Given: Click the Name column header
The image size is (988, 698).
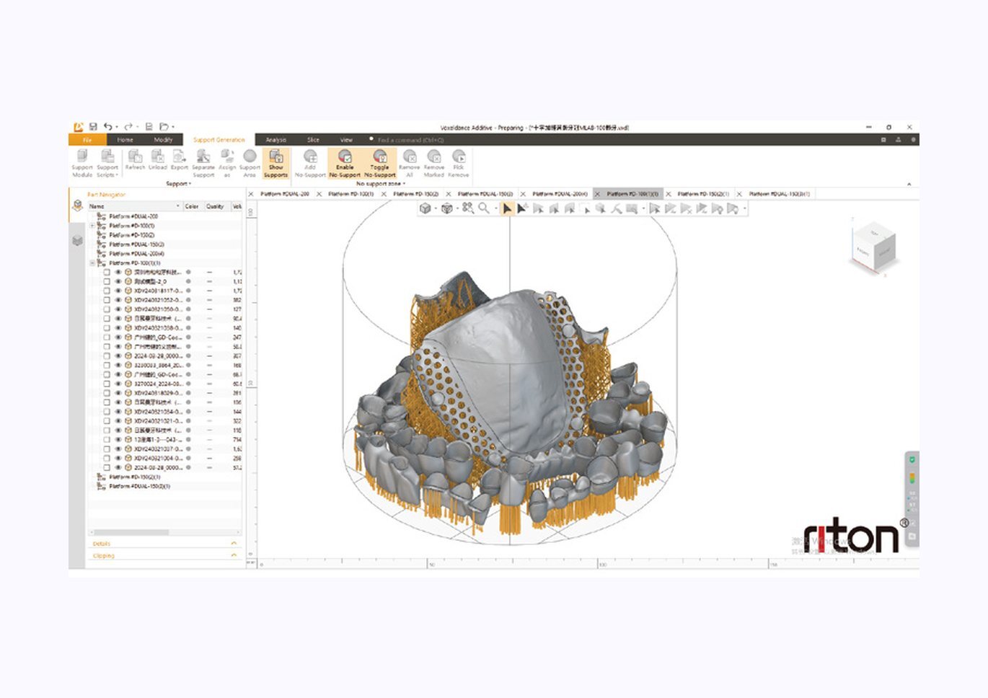Looking at the screenshot, I should coord(134,206).
